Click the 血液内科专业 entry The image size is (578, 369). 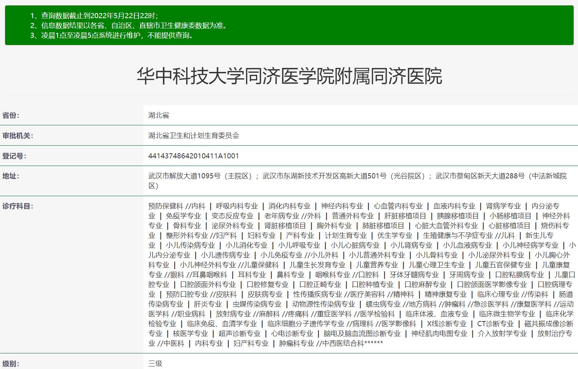click(454, 206)
